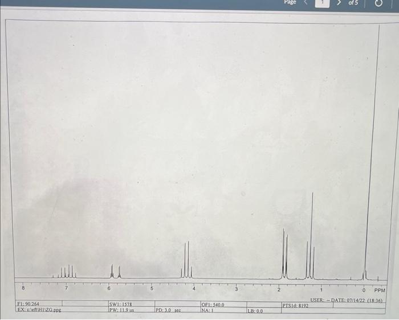
Task: Click the '6' tick label on the ppm axis
Action: [109, 288]
